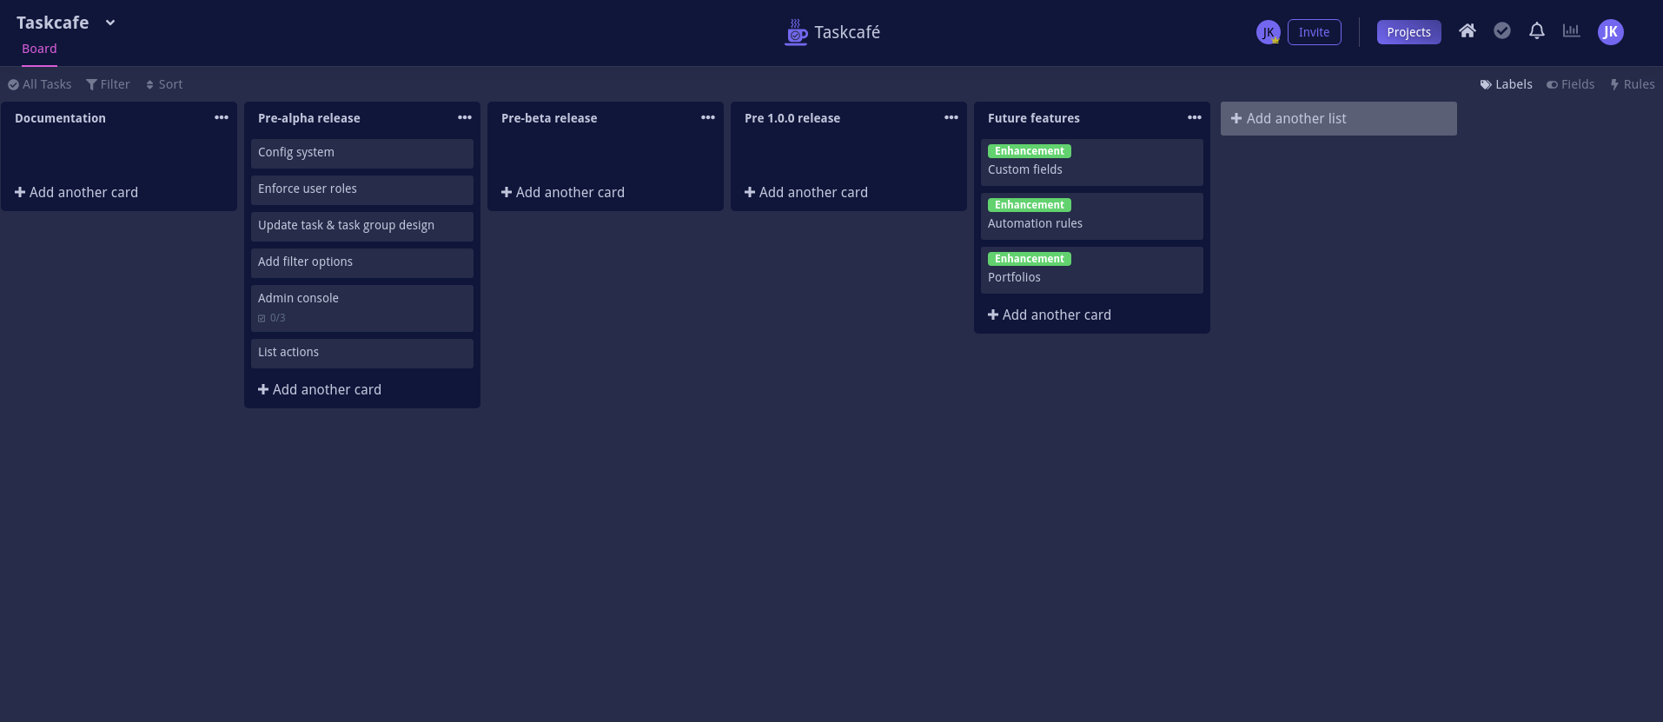Open Pre-alpha release list options menu

click(465, 117)
